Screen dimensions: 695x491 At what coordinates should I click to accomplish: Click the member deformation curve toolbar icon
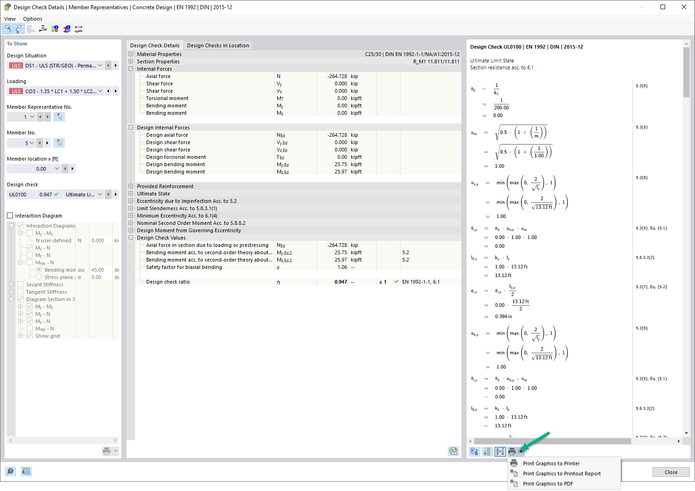tap(79, 29)
